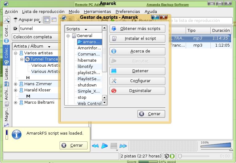
Task: Close the script manager with Cerrar
Action: 151,114
